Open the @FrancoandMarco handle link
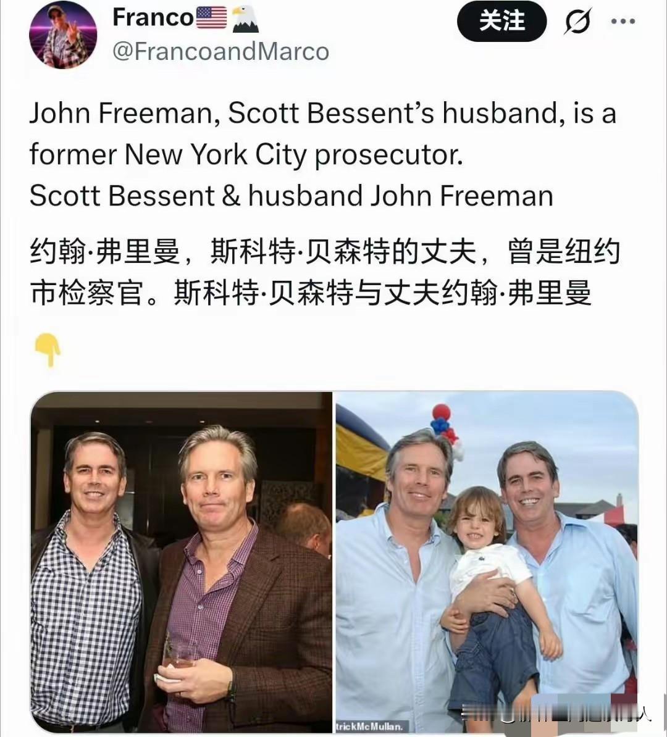 point(220,51)
